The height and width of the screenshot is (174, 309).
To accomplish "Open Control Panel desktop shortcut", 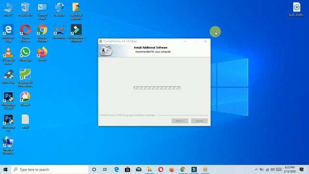I will [42, 11].
